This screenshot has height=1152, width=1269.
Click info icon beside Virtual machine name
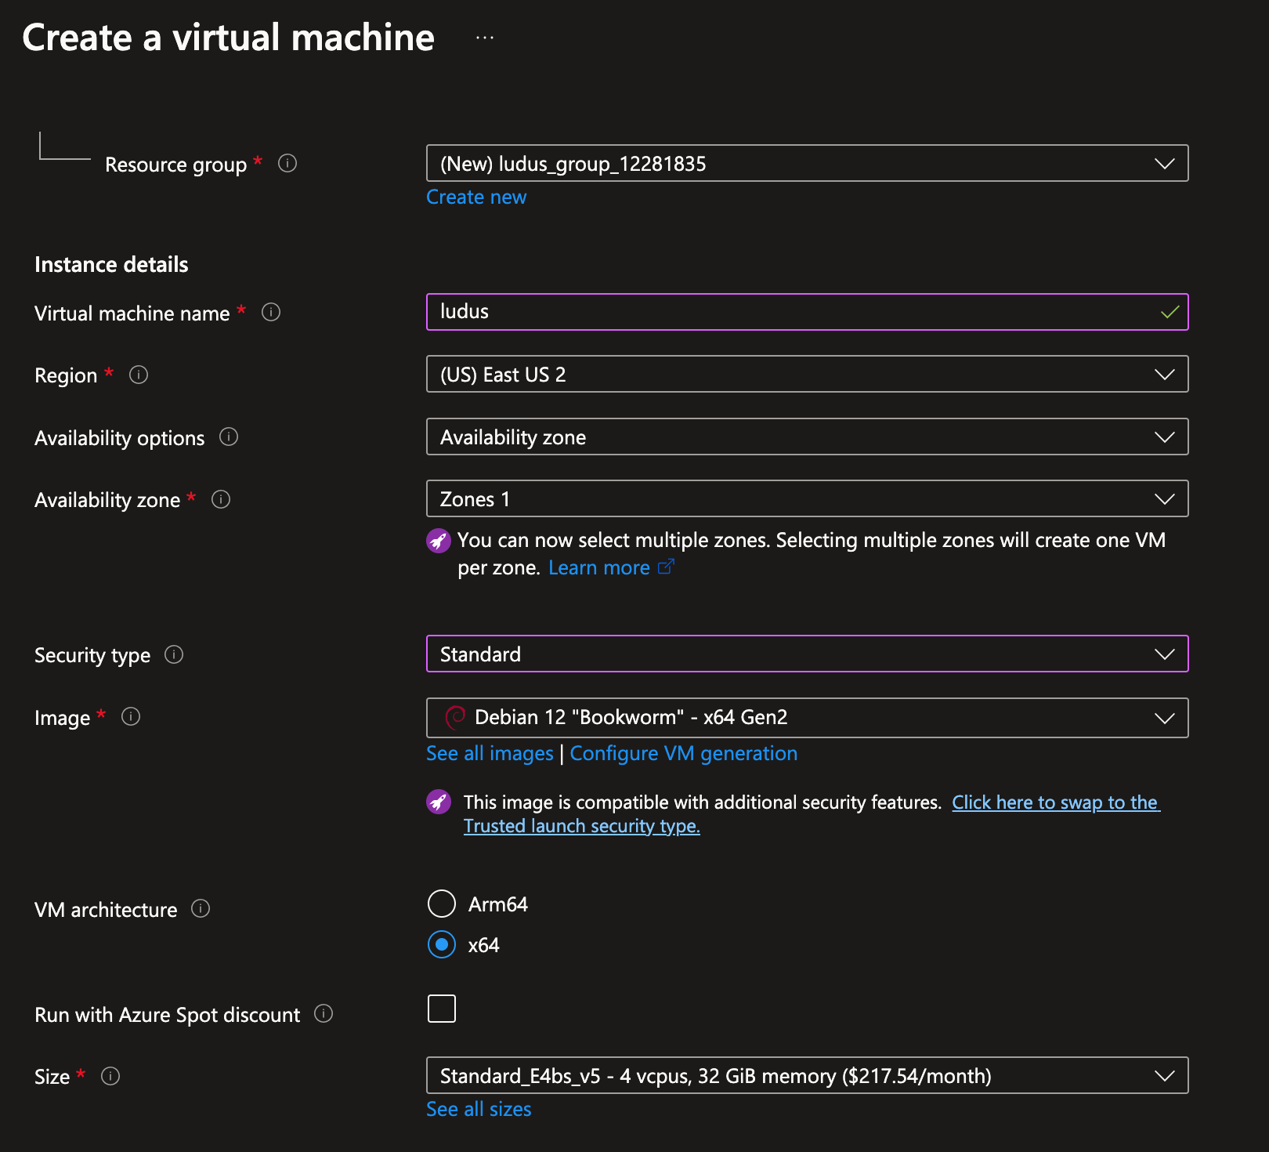tap(271, 312)
